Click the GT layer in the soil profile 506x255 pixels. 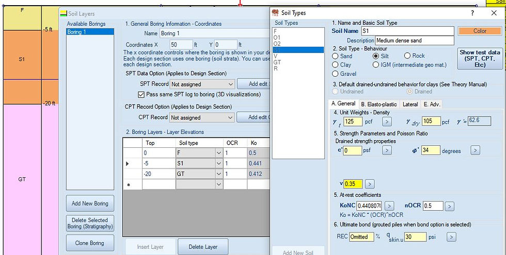pyautogui.click(x=22, y=179)
